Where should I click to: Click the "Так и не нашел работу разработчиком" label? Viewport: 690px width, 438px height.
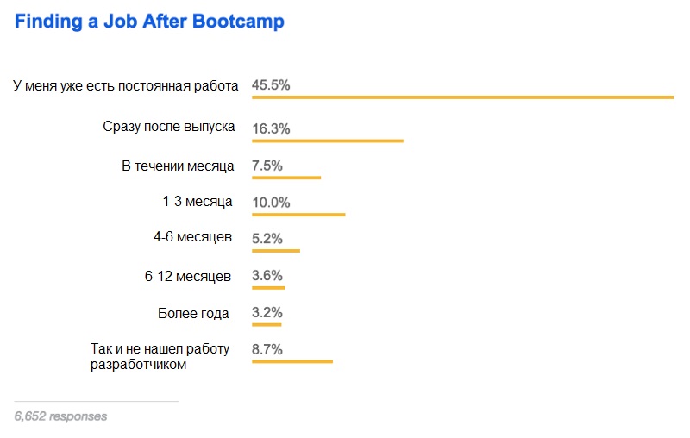coord(161,357)
